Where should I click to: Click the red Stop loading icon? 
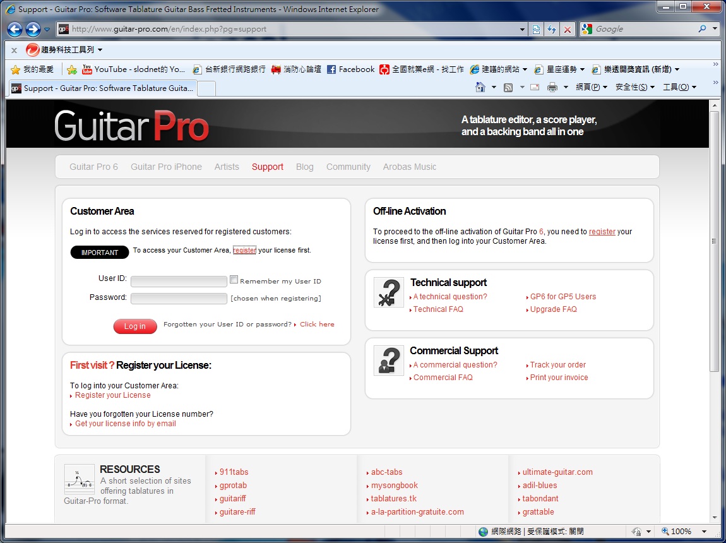pyautogui.click(x=567, y=29)
